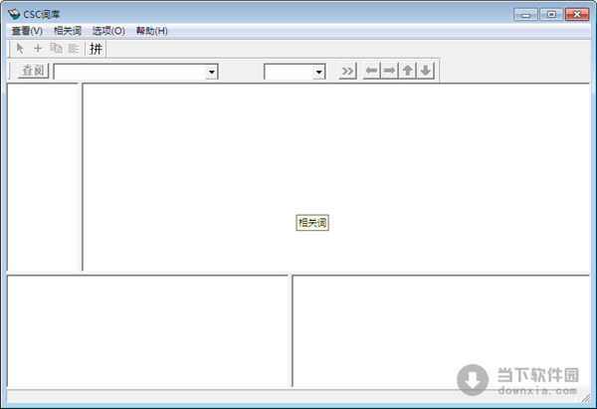Click inside the small combo input field
597x409 pixels.
pos(289,72)
